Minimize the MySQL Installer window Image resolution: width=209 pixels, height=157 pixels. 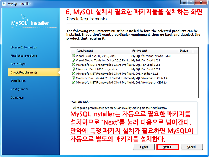pos(185,3)
